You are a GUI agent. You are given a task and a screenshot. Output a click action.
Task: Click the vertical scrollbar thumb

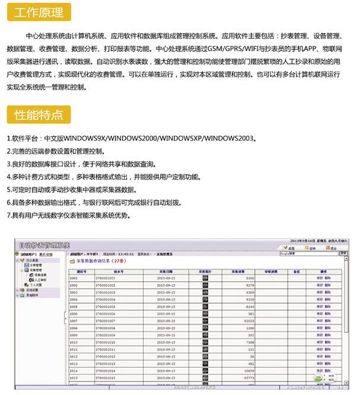(346, 296)
